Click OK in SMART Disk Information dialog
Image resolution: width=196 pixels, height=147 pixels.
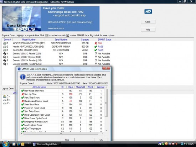click(101, 140)
